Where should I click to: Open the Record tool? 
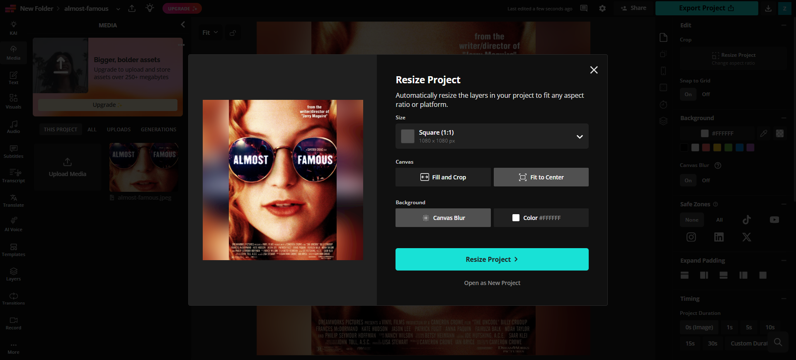[13, 323]
